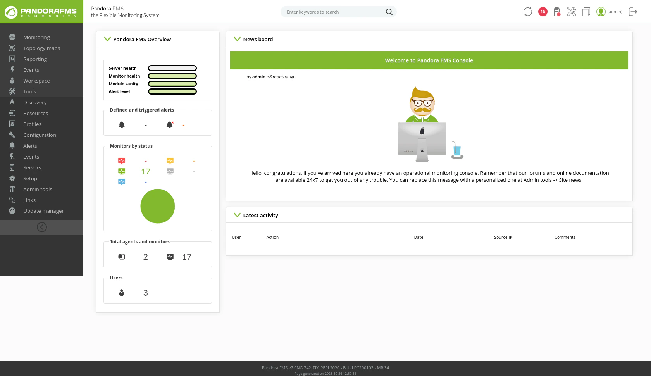Viewport: 651px width, 376px height.
Task: Click the normal green monitor status icon
Action: [x=122, y=171]
